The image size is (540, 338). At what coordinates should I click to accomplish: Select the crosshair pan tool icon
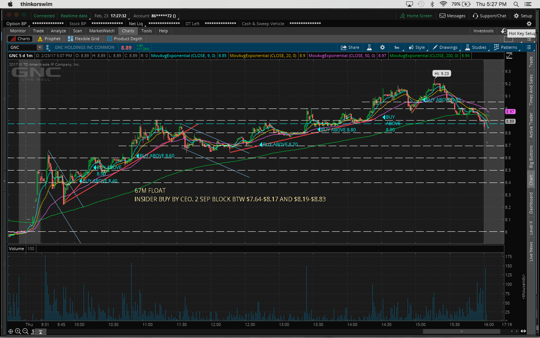pyautogui.click(x=10, y=331)
